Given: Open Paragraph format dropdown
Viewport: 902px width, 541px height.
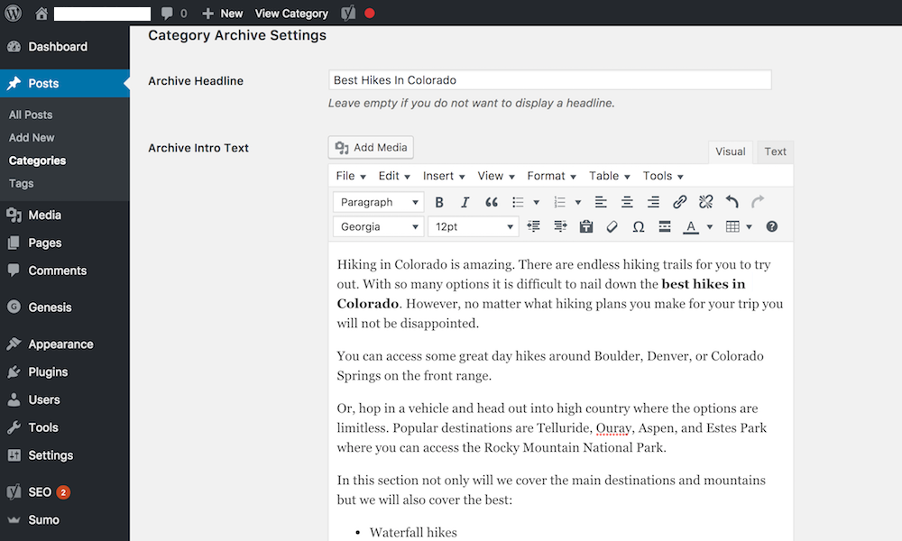Looking at the screenshot, I should [379, 202].
